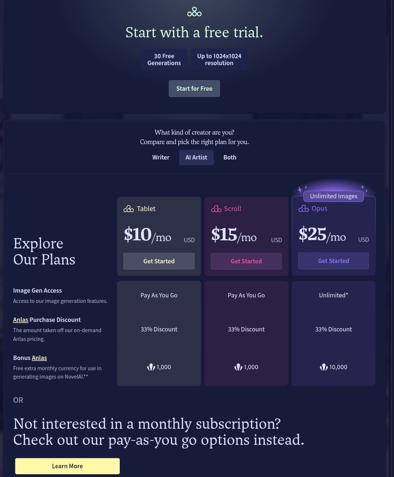Open the Anlas link in Bonus Anlas

point(39,358)
